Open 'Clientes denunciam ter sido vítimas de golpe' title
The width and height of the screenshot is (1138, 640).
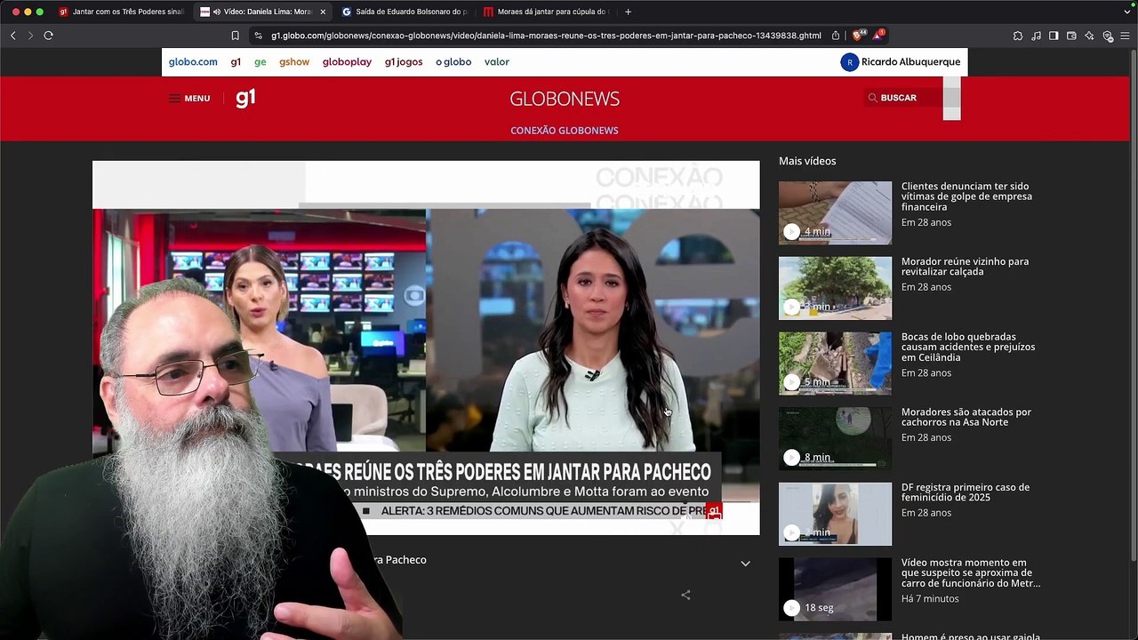click(966, 196)
